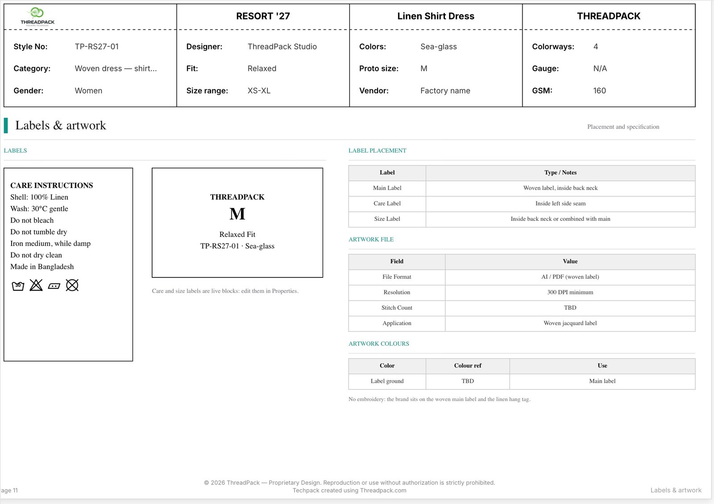Screen dimensions: 714x504
Task: Click the Main Label row cell
Action: coord(387,188)
